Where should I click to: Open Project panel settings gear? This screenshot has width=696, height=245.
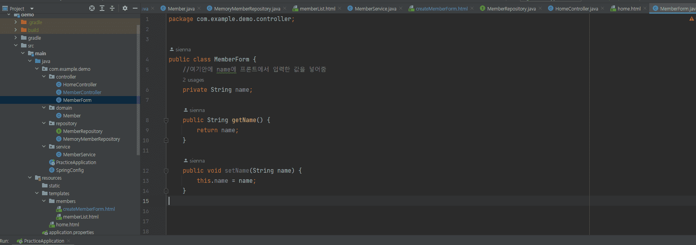pos(125,8)
